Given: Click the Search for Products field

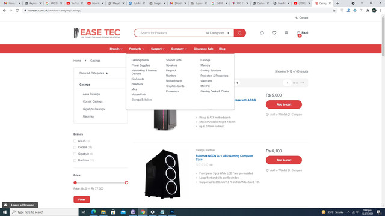Looking at the screenshot, I should [x=170, y=33].
